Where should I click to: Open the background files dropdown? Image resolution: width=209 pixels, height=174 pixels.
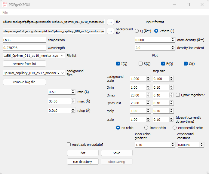point(62,73)
